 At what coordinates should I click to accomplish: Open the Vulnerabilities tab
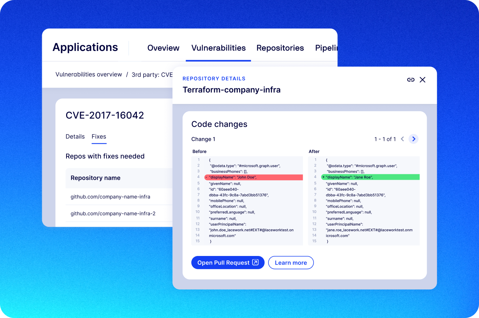tap(218, 48)
